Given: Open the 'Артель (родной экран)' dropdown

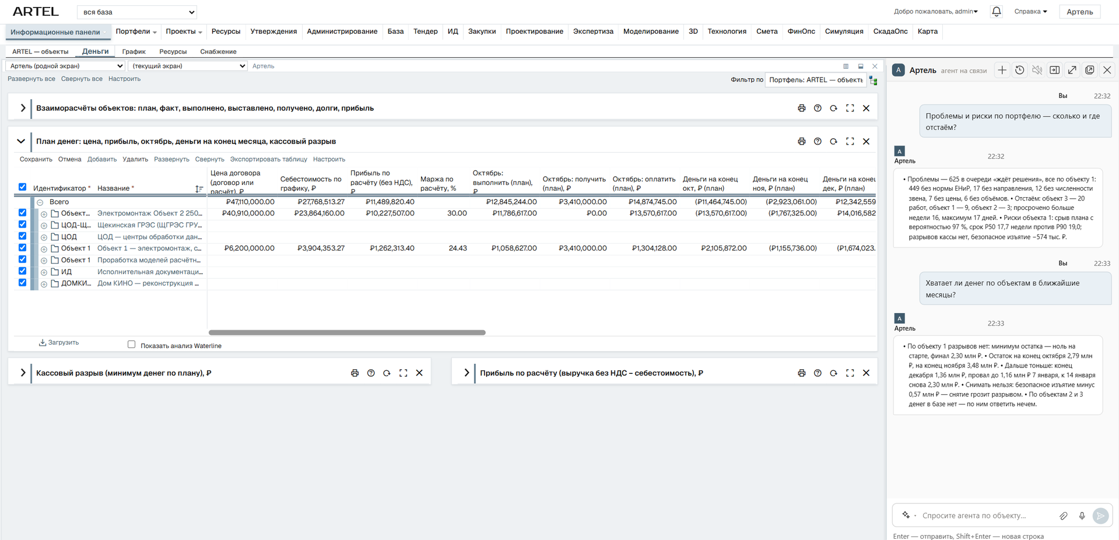Looking at the screenshot, I should click(65, 66).
